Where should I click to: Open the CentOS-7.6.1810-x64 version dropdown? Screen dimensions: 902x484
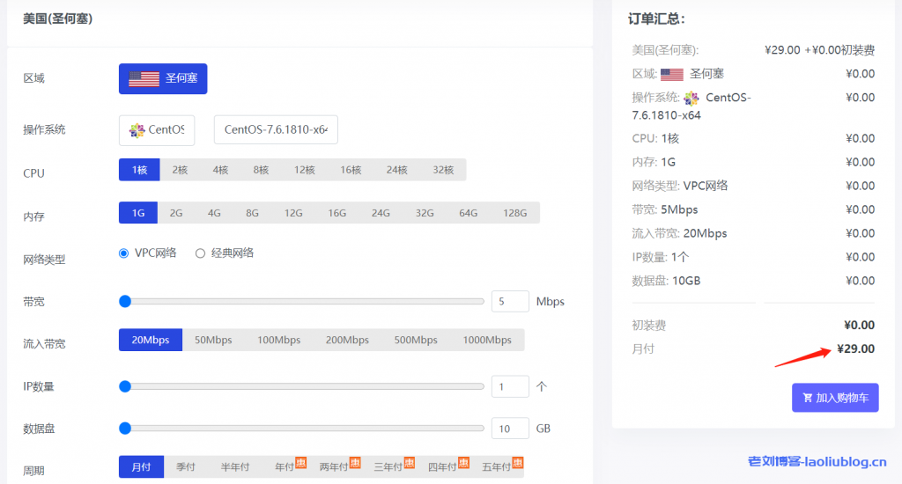(276, 130)
